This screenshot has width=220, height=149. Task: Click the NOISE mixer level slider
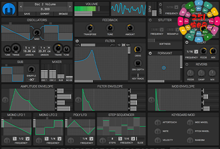coord(69,71)
